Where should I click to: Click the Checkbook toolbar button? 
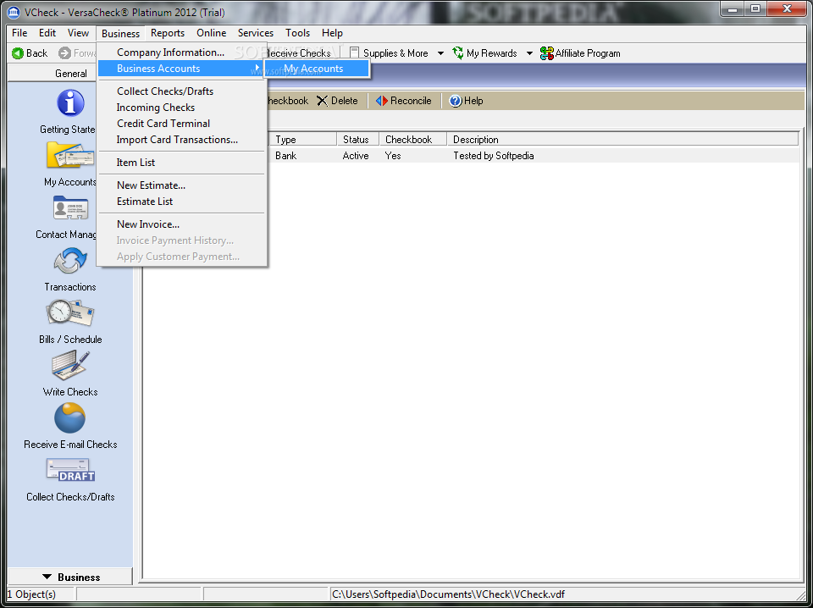click(x=287, y=101)
